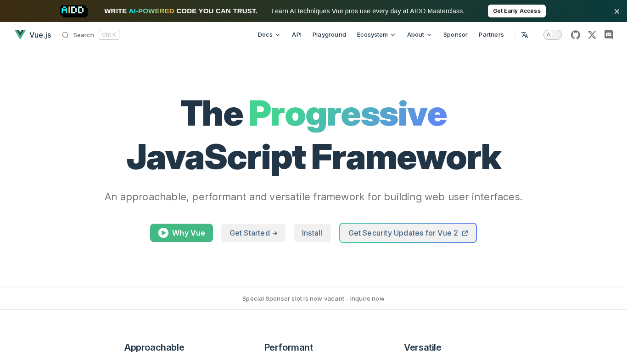Click the 'An approachable, performant and versatile' tagline
The image size is (627, 352).
[313, 197]
